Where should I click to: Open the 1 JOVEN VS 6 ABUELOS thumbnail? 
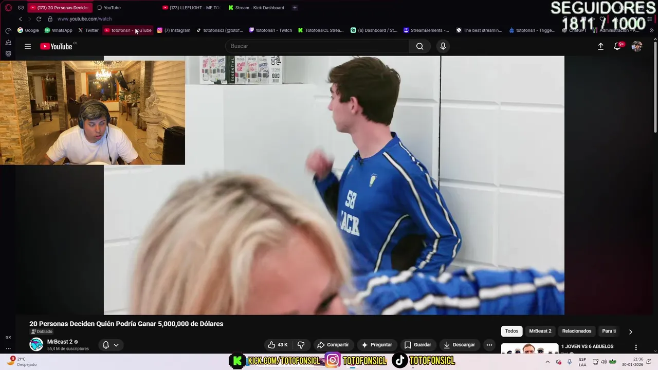529,348
